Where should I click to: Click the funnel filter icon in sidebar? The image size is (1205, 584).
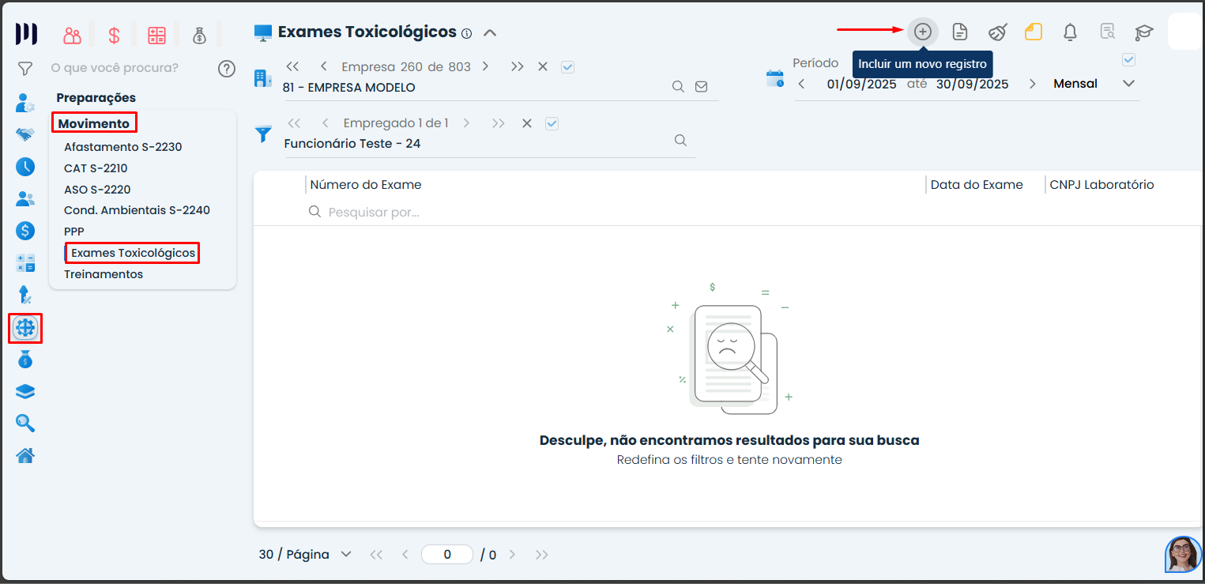(x=25, y=70)
